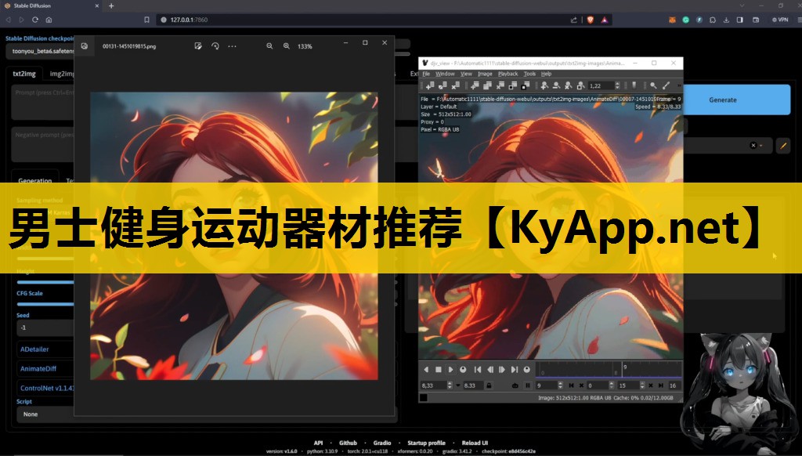This screenshot has width=802, height=456.
Task: Open the Help menu in djv_view
Action: (546, 74)
